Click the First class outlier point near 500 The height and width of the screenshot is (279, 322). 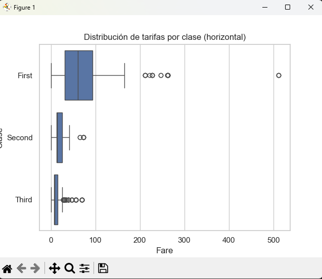279,75
